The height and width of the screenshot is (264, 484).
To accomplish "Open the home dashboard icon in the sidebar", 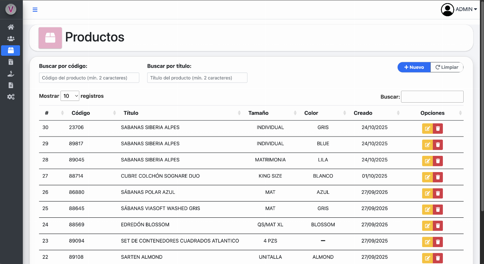I will [x=11, y=27].
